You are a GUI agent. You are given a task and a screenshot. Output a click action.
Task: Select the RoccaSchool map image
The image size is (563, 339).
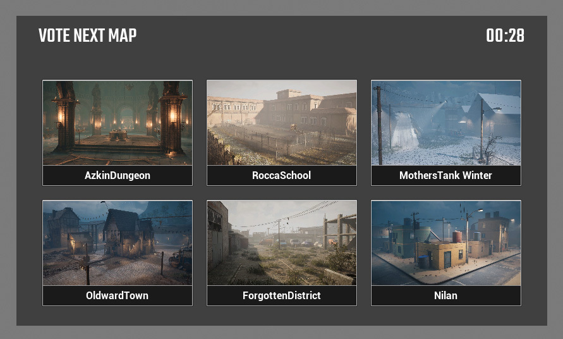(282, 123)
